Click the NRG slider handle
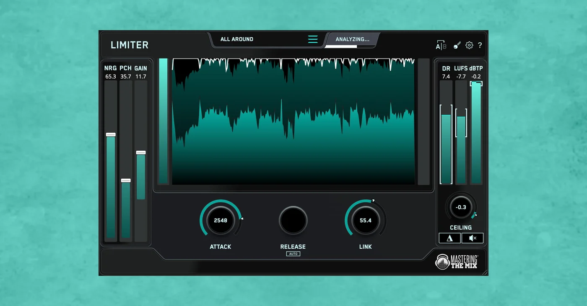 coord(111,134)
